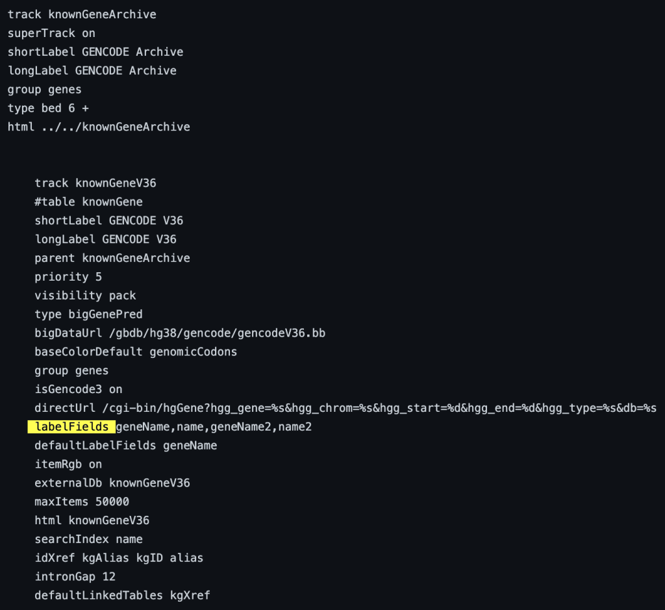Click the highlighted labelFields keyword
The width and height of the screenshot is (665, 610).
(x=71, y=427)
